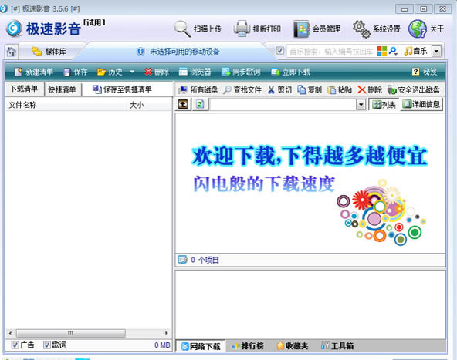Viewport: 457px width, 360px height.
Task: Click the red X 删除 in teal toolbar
Action: 157,72
